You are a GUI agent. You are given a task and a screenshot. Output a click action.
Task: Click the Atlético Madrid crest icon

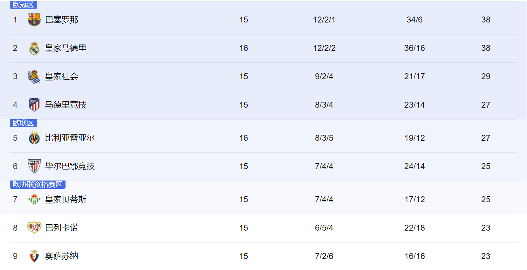tap(34, 105)
